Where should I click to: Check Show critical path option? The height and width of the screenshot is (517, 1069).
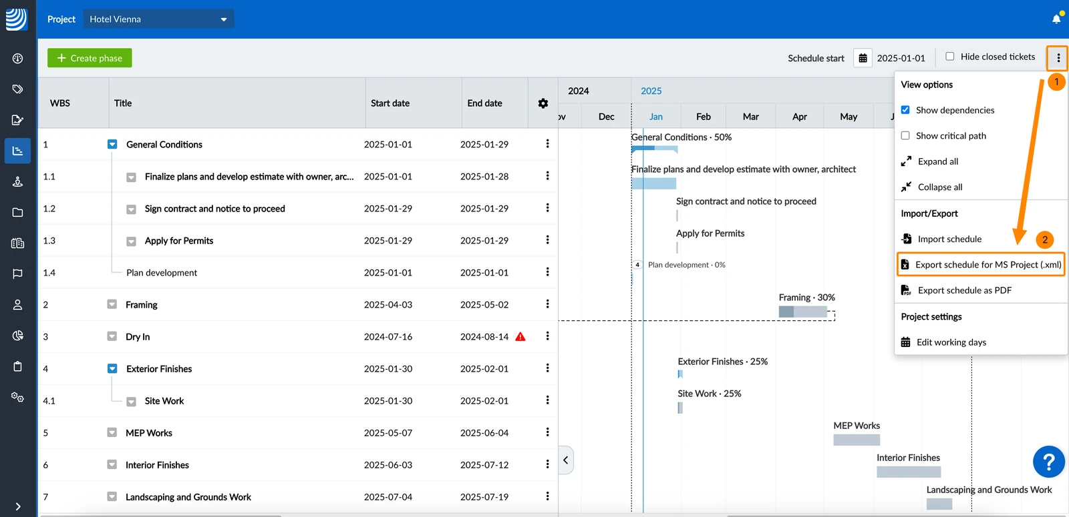(905, 135)
